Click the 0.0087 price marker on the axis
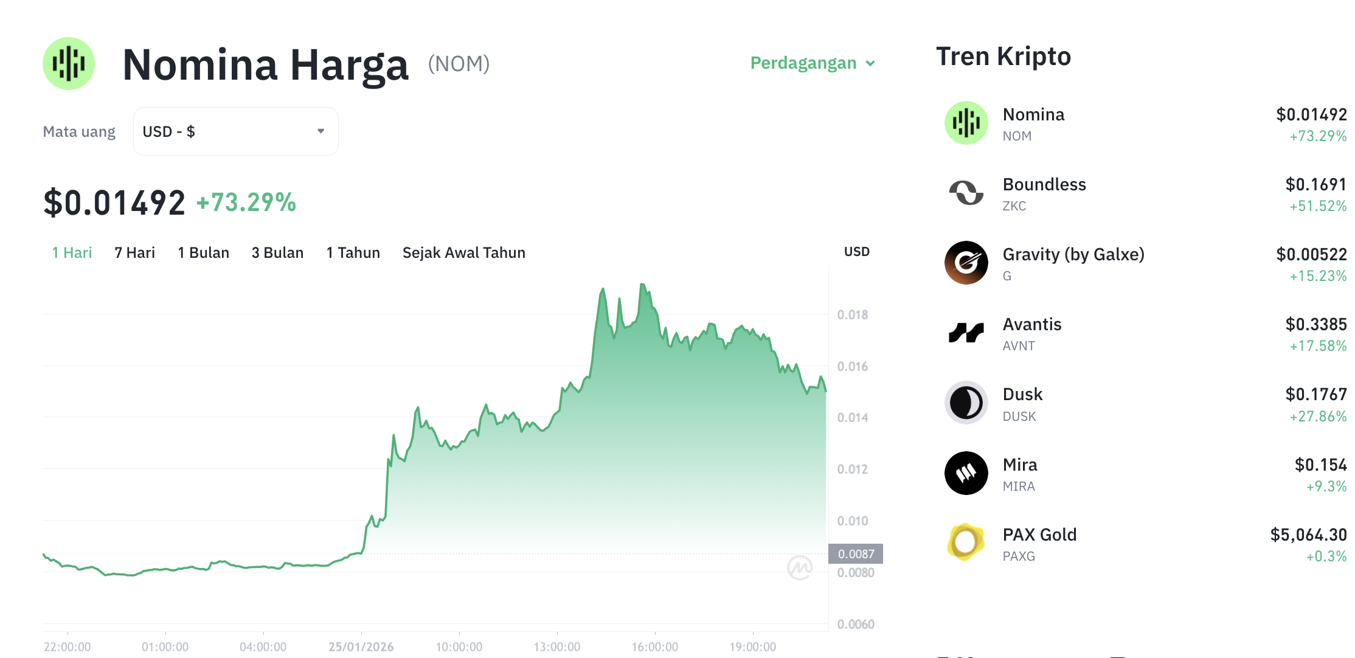The image size is (1355, 658). tap(857, 553)
